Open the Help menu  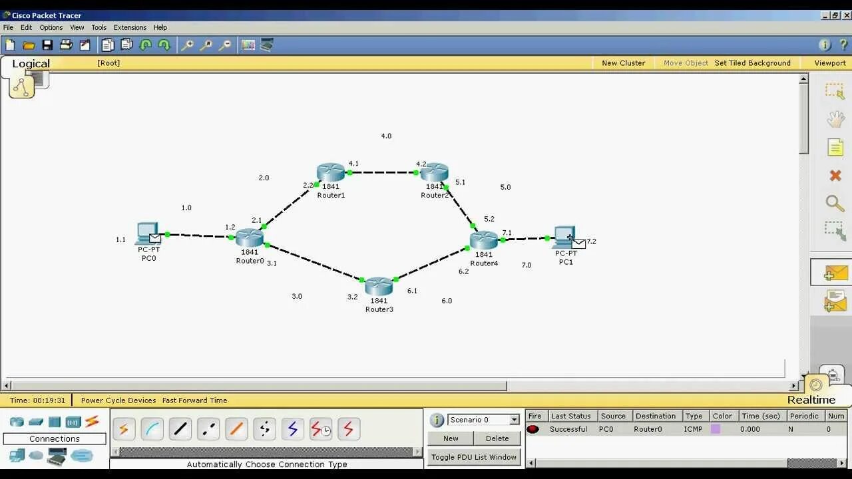160,27
